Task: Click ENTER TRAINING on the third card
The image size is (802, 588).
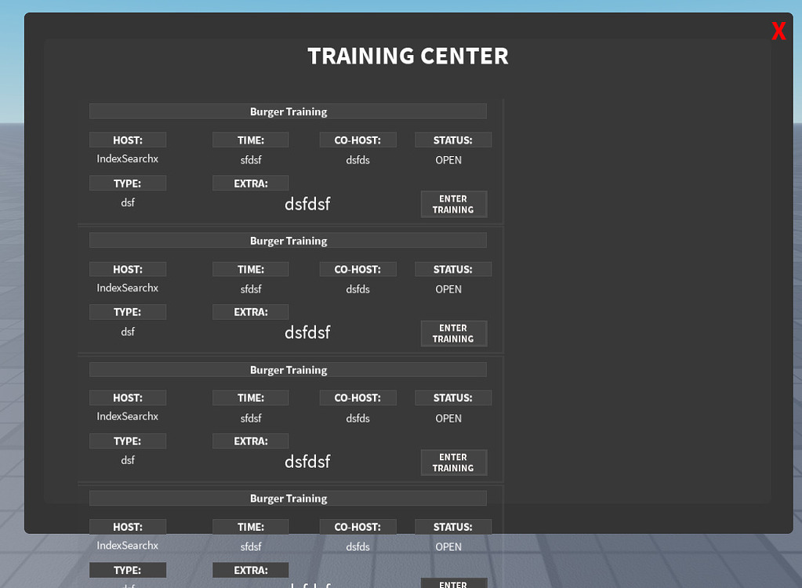Action: [453, 462]
